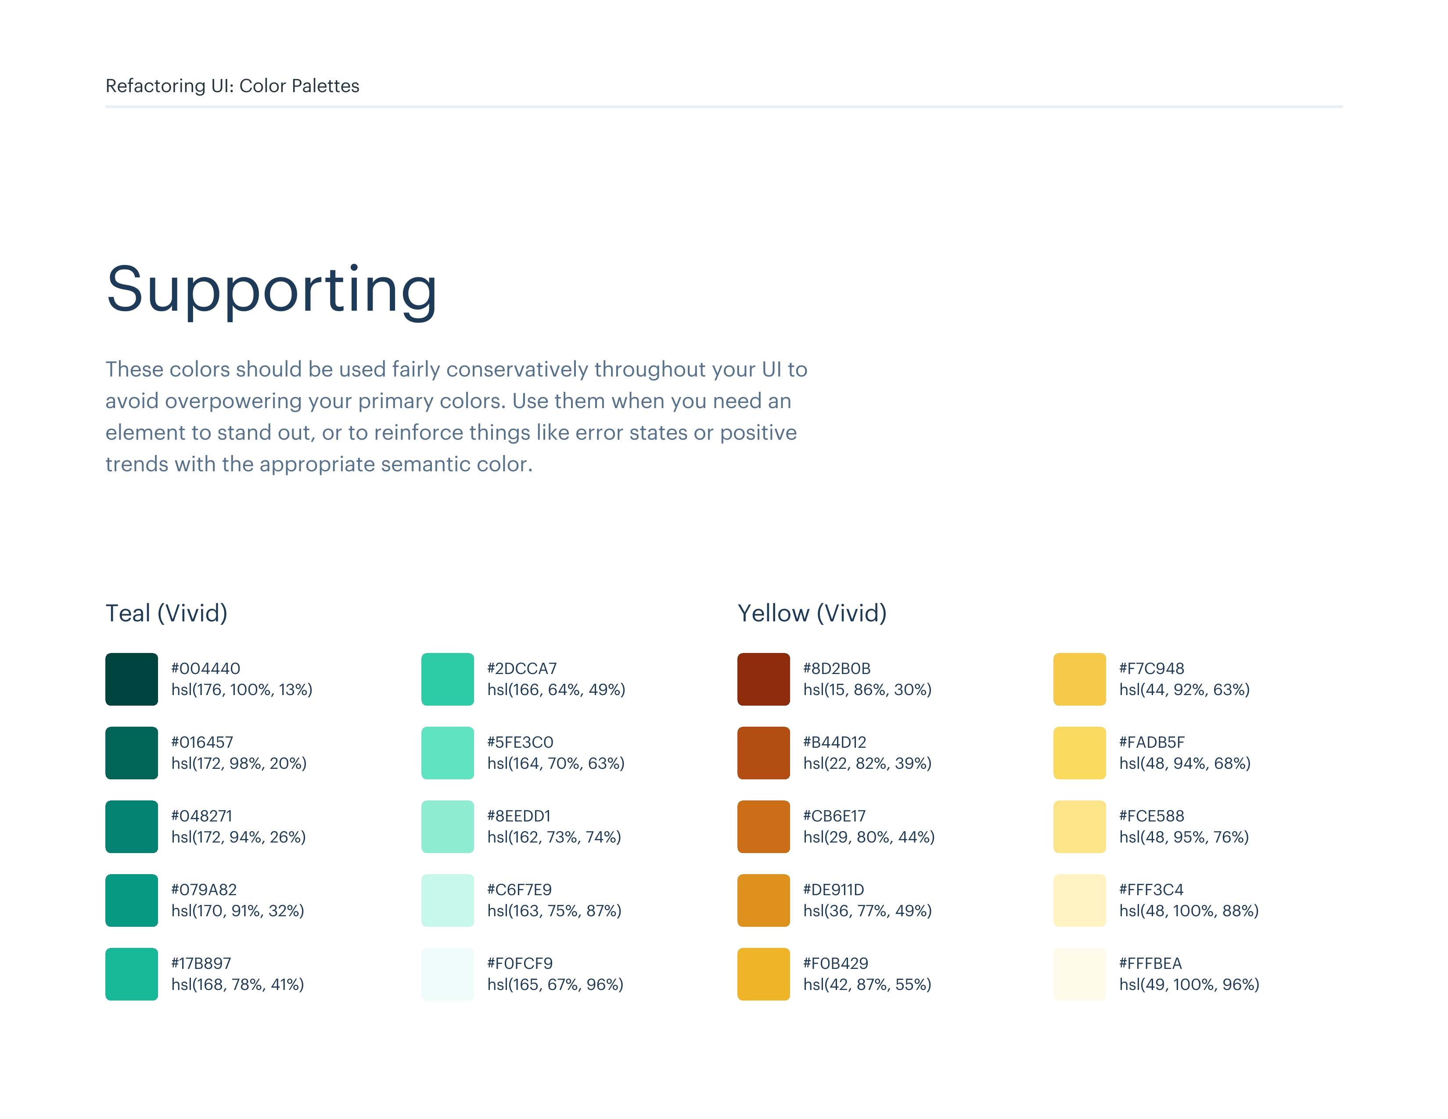
Task: Click the Refactoring UI: Color Palettes header
Action: (x=232, y=86)
